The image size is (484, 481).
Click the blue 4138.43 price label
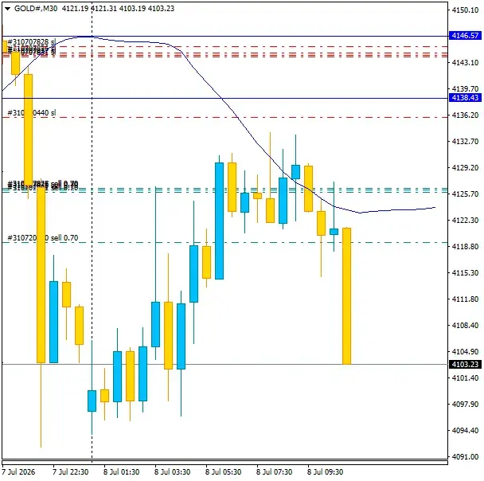[465, 98]
